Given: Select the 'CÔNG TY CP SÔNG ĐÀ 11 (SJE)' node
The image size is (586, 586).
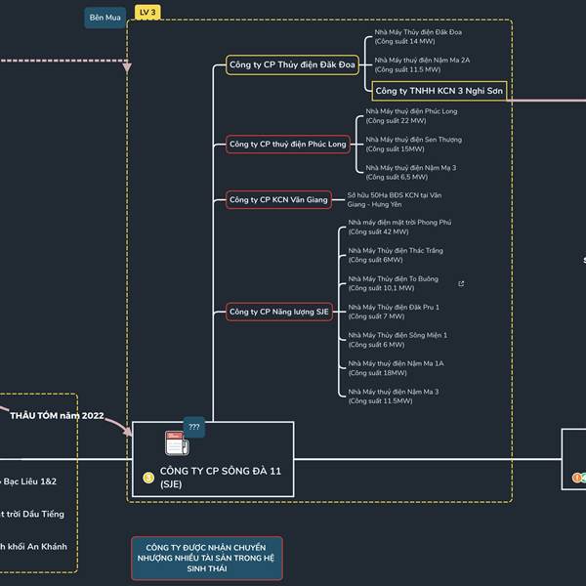Looking at the screenshot, I should pos(213,459).
